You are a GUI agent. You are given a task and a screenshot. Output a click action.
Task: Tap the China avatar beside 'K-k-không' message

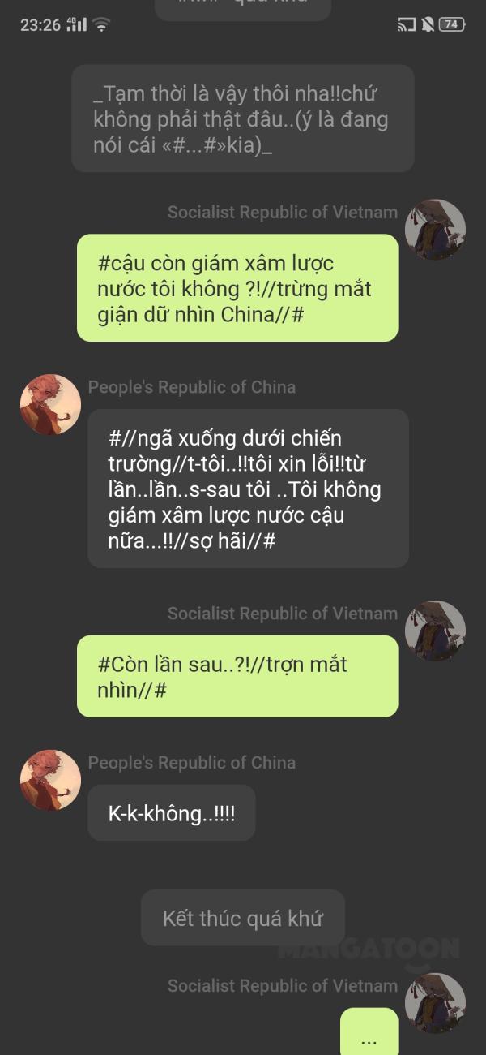50,780
